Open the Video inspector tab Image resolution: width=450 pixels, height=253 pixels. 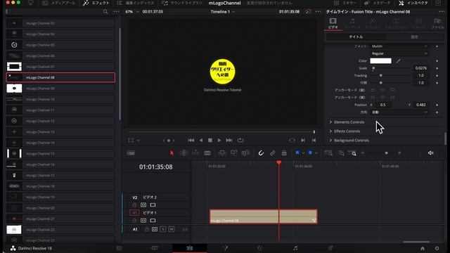(333, 23)
